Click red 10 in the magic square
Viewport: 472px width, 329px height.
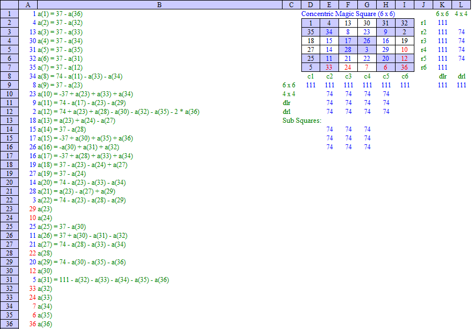(404, 50)
